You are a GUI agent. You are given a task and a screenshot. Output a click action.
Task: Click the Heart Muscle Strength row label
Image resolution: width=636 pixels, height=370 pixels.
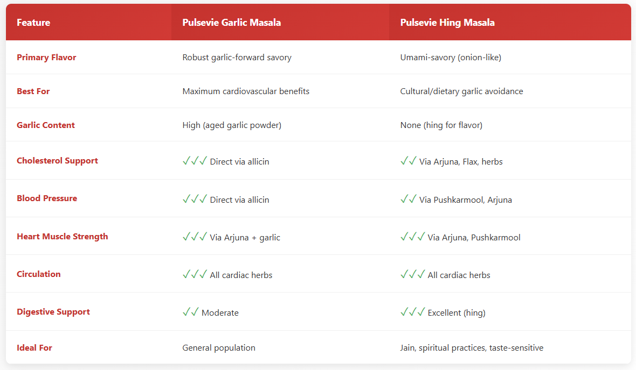62,237
